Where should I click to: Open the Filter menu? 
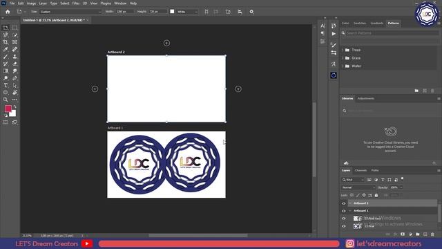[x=76, y=3]
